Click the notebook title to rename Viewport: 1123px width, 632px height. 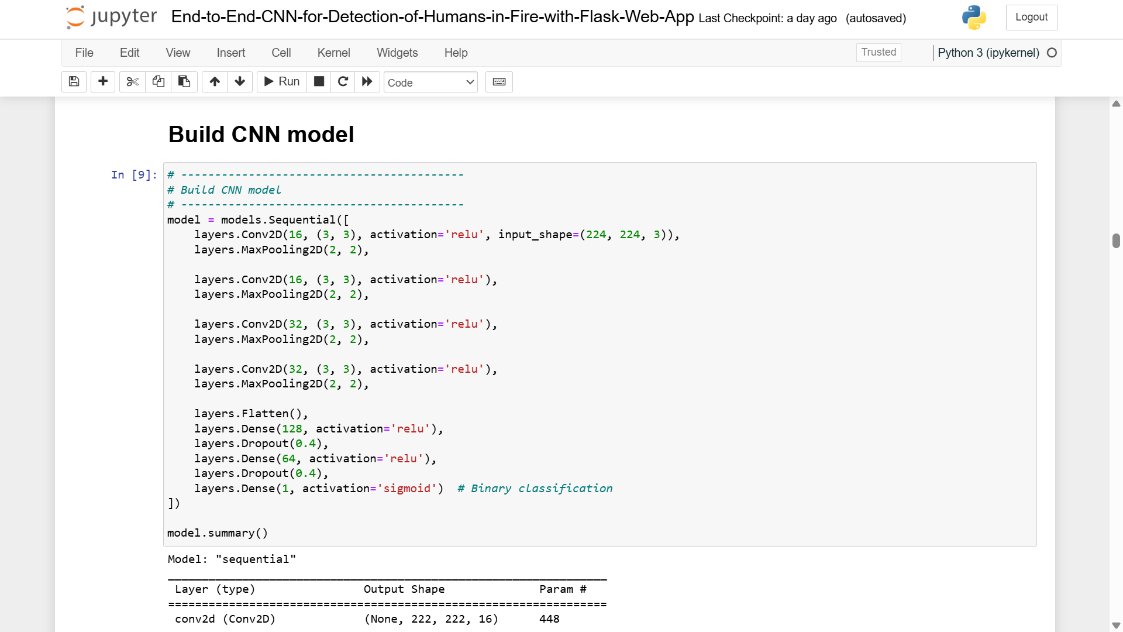coord(432,17)
